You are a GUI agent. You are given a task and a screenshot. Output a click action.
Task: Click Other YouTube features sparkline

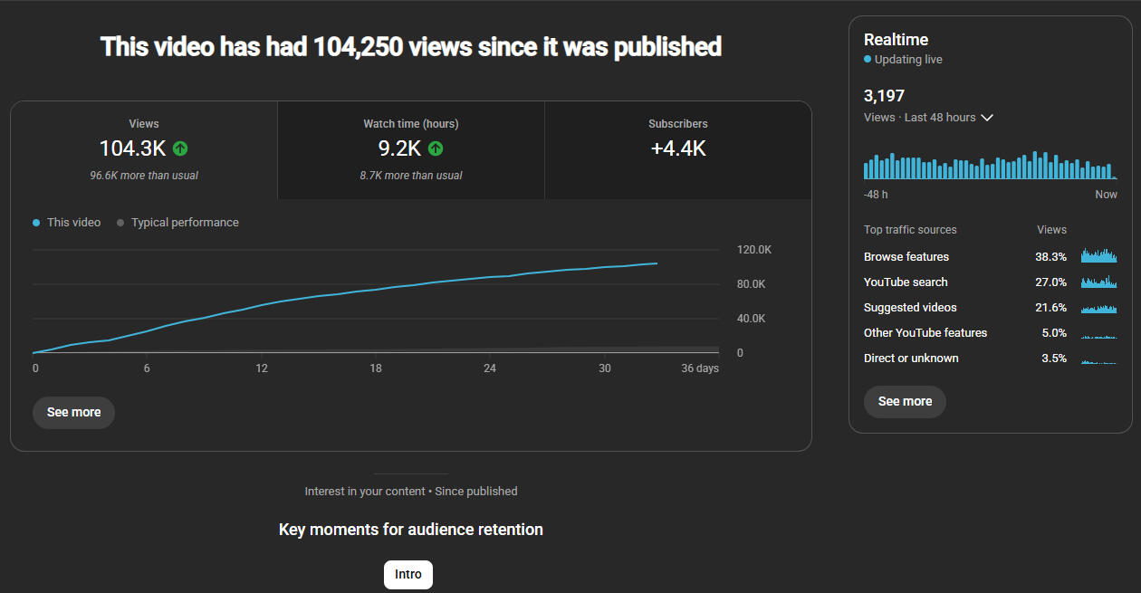[x=1098, y=336]
